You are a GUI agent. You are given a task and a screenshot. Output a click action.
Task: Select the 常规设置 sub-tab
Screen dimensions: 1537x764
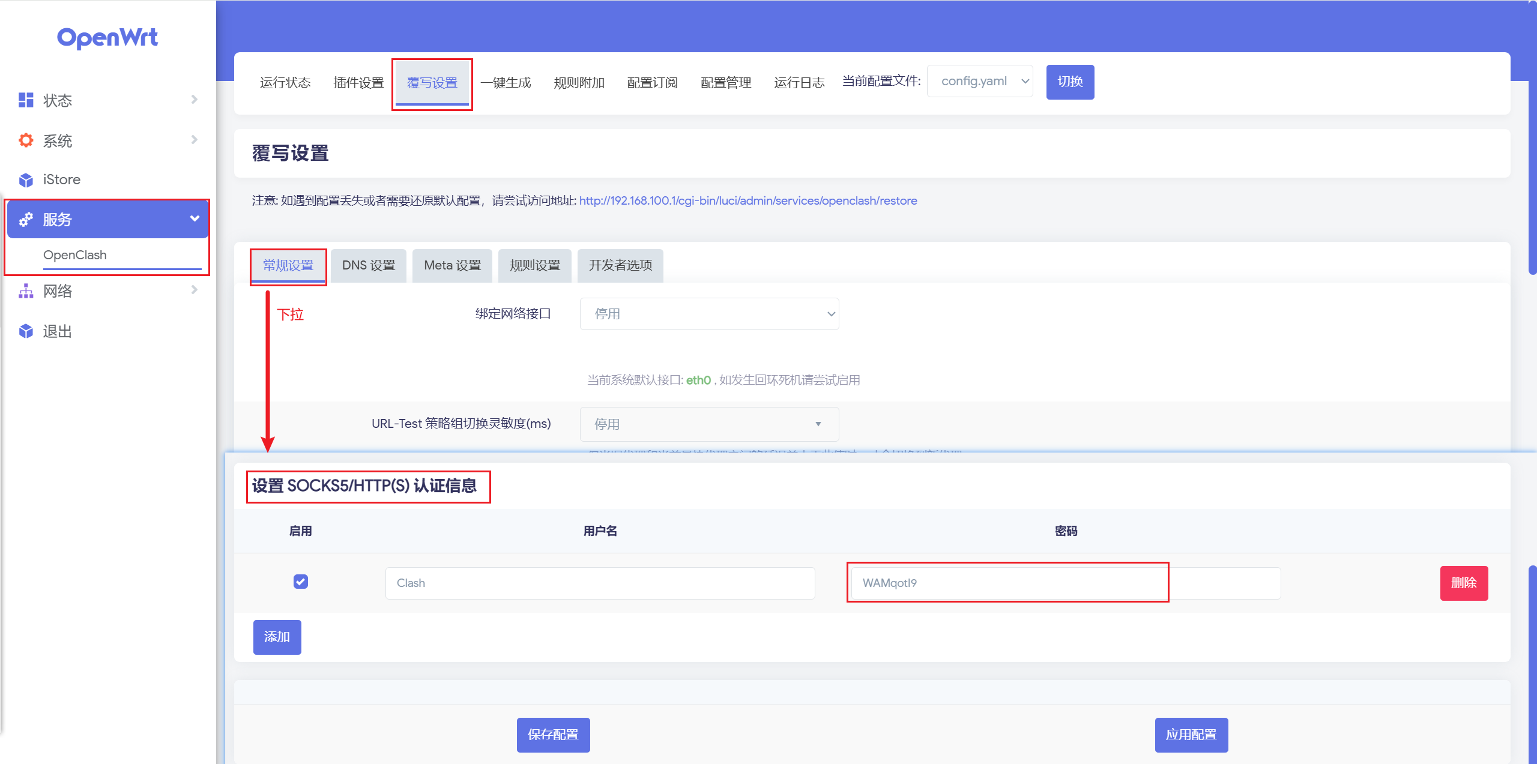(288, 265)
